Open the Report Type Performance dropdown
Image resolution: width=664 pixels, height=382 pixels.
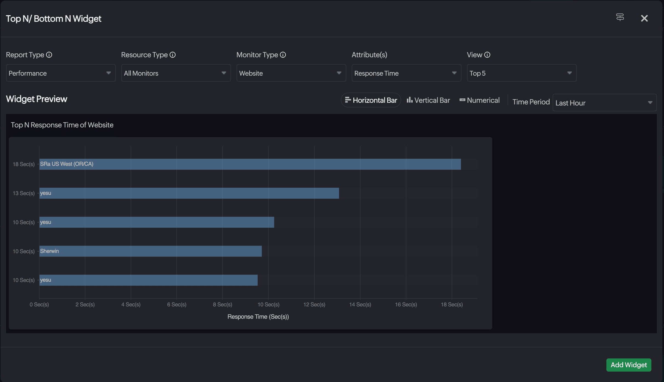click(x=61, y=73)
